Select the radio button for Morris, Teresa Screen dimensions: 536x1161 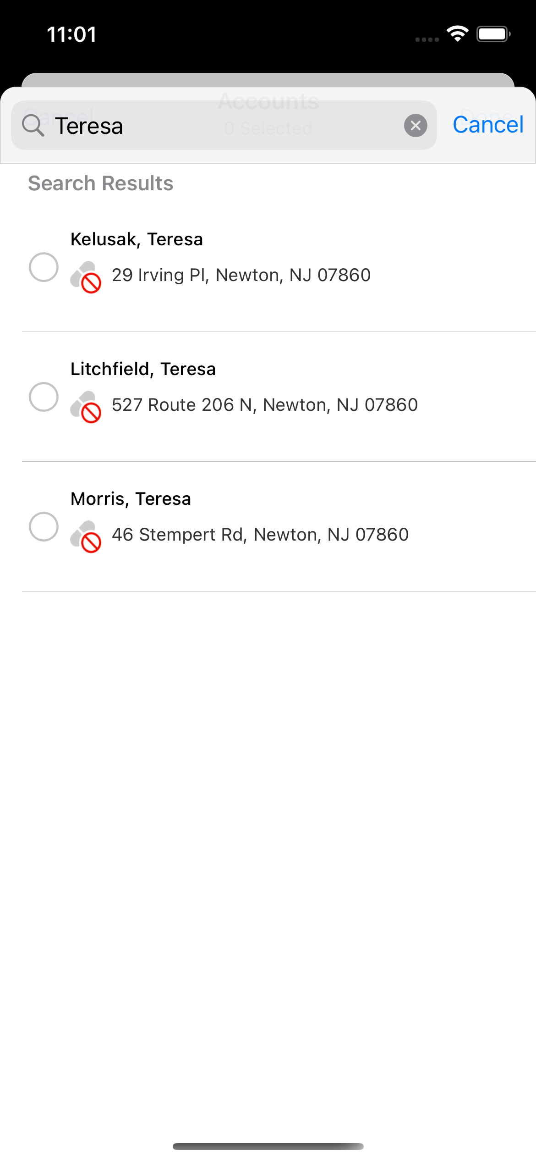pyautogui.click(x=44, y=526)
